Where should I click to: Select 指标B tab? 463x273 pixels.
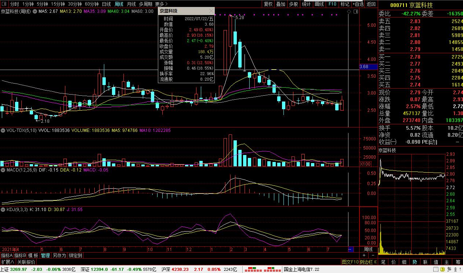pos(20,255)
